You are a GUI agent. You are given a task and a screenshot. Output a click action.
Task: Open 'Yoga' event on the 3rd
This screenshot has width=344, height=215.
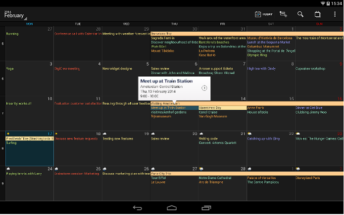10,69
